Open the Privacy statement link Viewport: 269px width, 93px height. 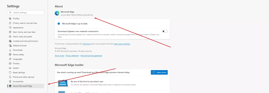tap(72, 56)
